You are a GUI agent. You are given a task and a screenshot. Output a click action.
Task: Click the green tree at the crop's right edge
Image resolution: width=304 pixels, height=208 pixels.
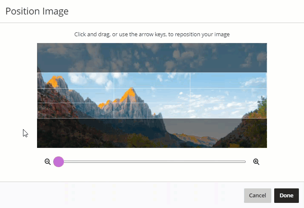(x=262, y=107)
